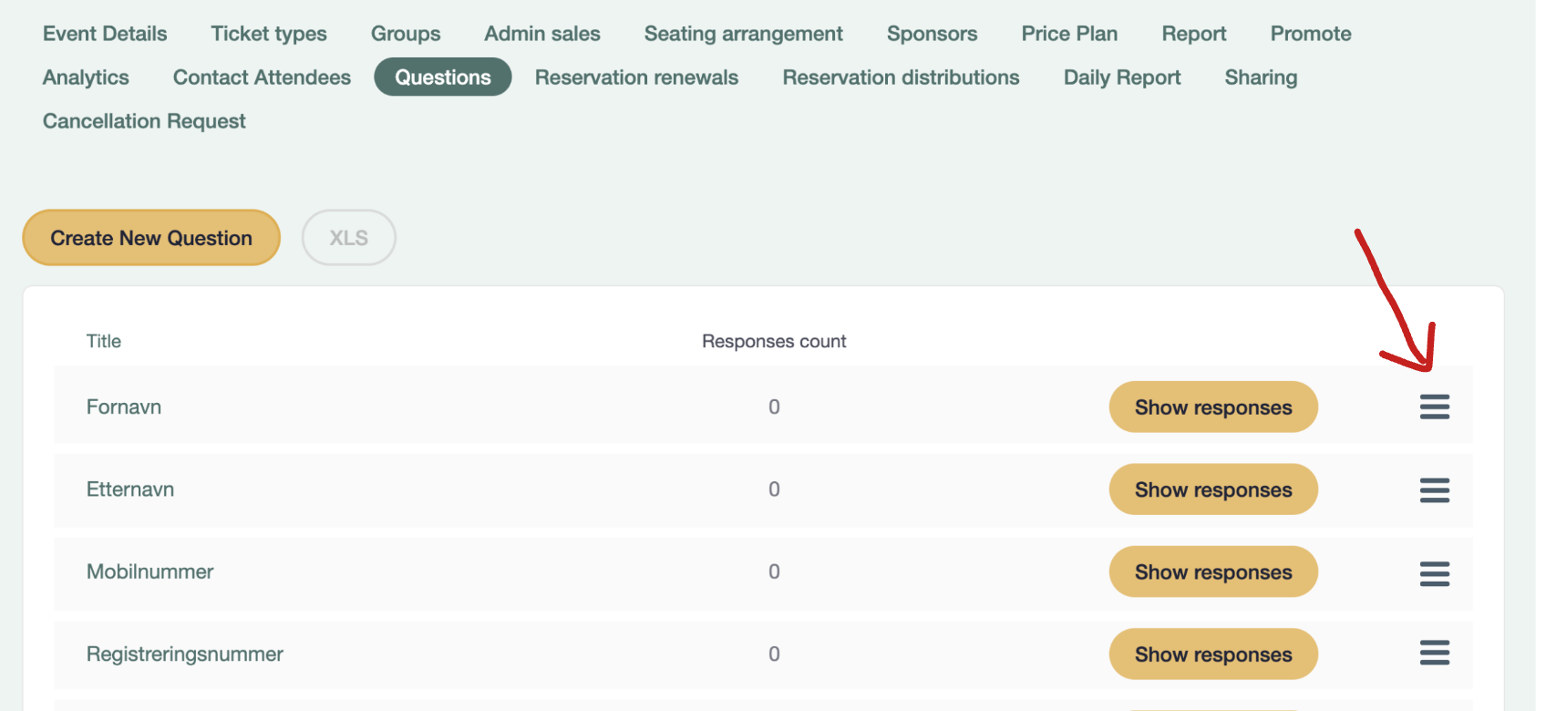Image resolution: width=1546 pixels, height=711 pixels.
Task: Go to the Cancellation Request tab
Action: click(144, 121)
